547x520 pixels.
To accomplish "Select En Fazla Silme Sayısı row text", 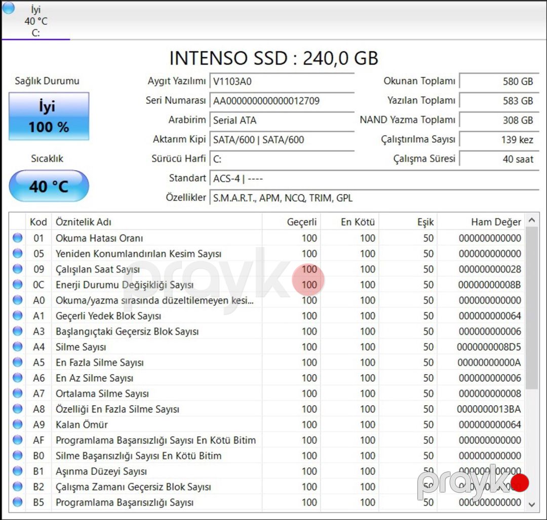I will coord(100,363).
